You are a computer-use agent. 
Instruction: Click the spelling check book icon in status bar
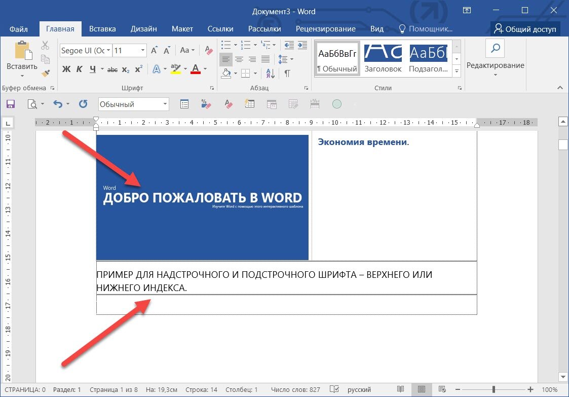click(x=334, y=389)
